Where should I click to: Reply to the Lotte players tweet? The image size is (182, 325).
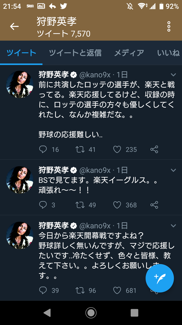[x=43, y=149]
